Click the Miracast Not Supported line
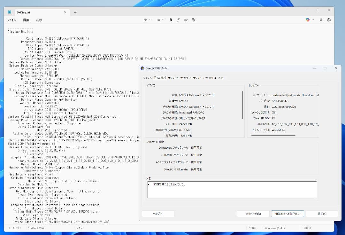Viewport: 345px width, 235px height. click(63, 181)
